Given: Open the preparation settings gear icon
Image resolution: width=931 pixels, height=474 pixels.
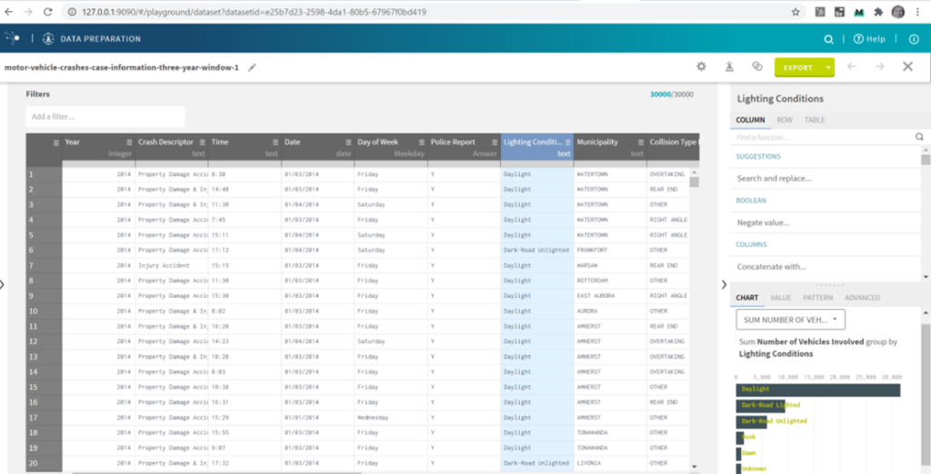Looking at the screenshot, I should tap(701, 67).
